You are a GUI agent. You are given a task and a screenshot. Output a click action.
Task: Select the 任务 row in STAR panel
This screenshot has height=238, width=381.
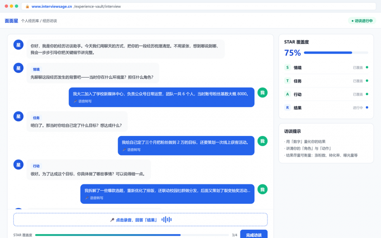pyautogui.click(x=326, y=81)
